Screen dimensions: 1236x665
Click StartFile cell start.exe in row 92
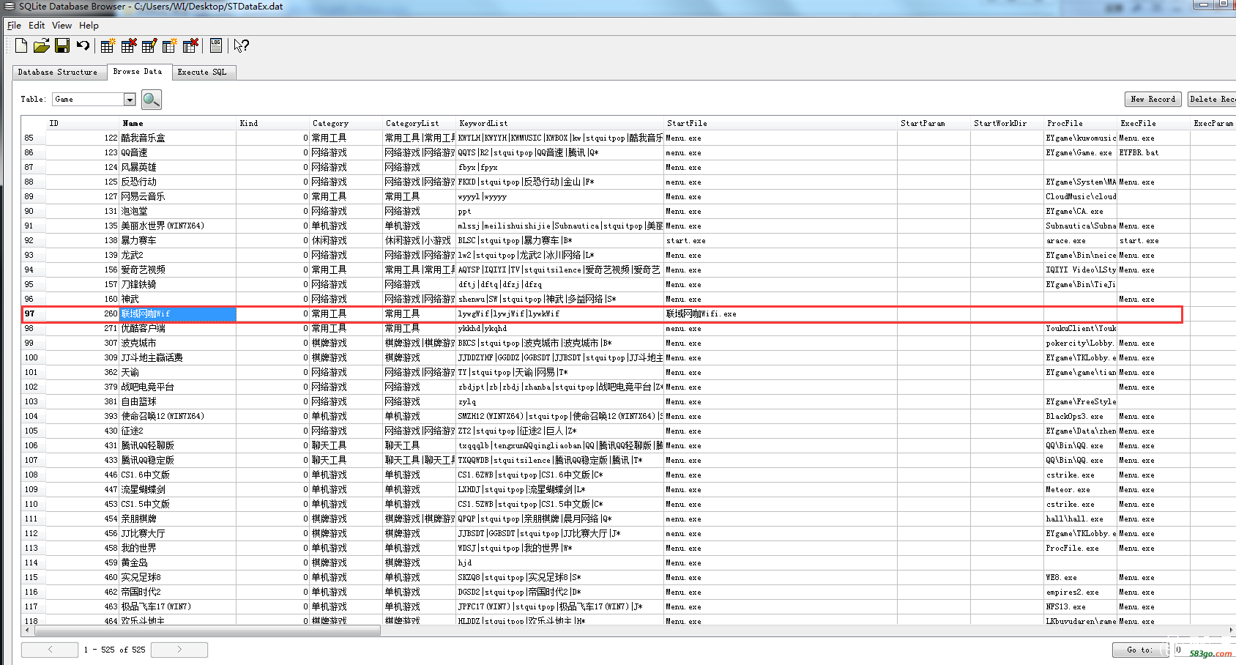(781, 240)
